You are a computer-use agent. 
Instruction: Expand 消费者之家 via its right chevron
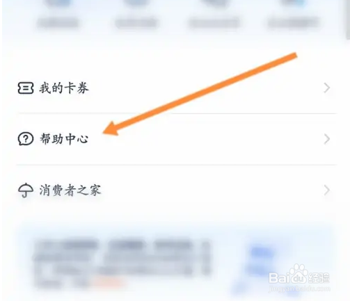click(x=327, y=190)
